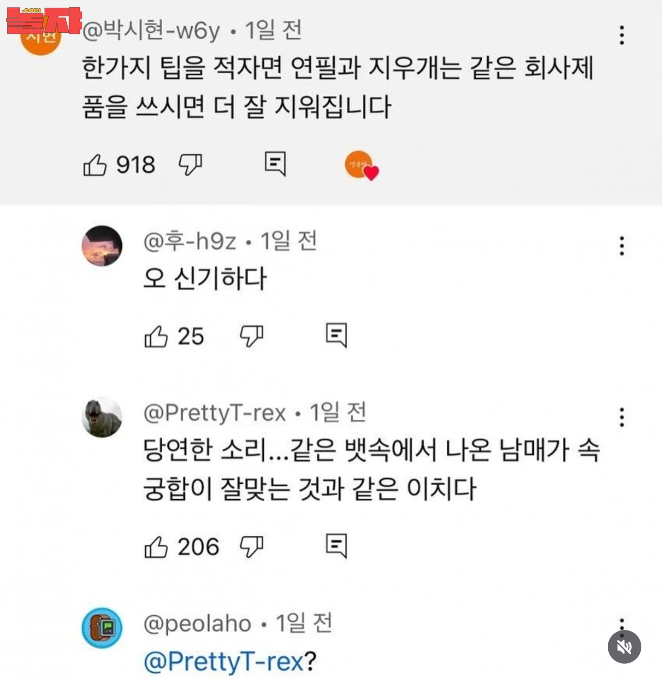Viewport: 662px width, 682px height.
Task: Reply to the @후-h9z comment
Action: pos(336,335)
